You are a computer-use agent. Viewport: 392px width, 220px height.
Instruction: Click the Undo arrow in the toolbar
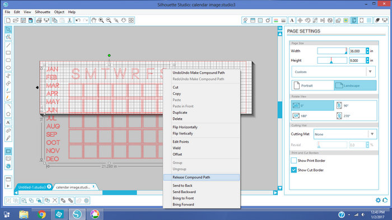coord(78,20)
